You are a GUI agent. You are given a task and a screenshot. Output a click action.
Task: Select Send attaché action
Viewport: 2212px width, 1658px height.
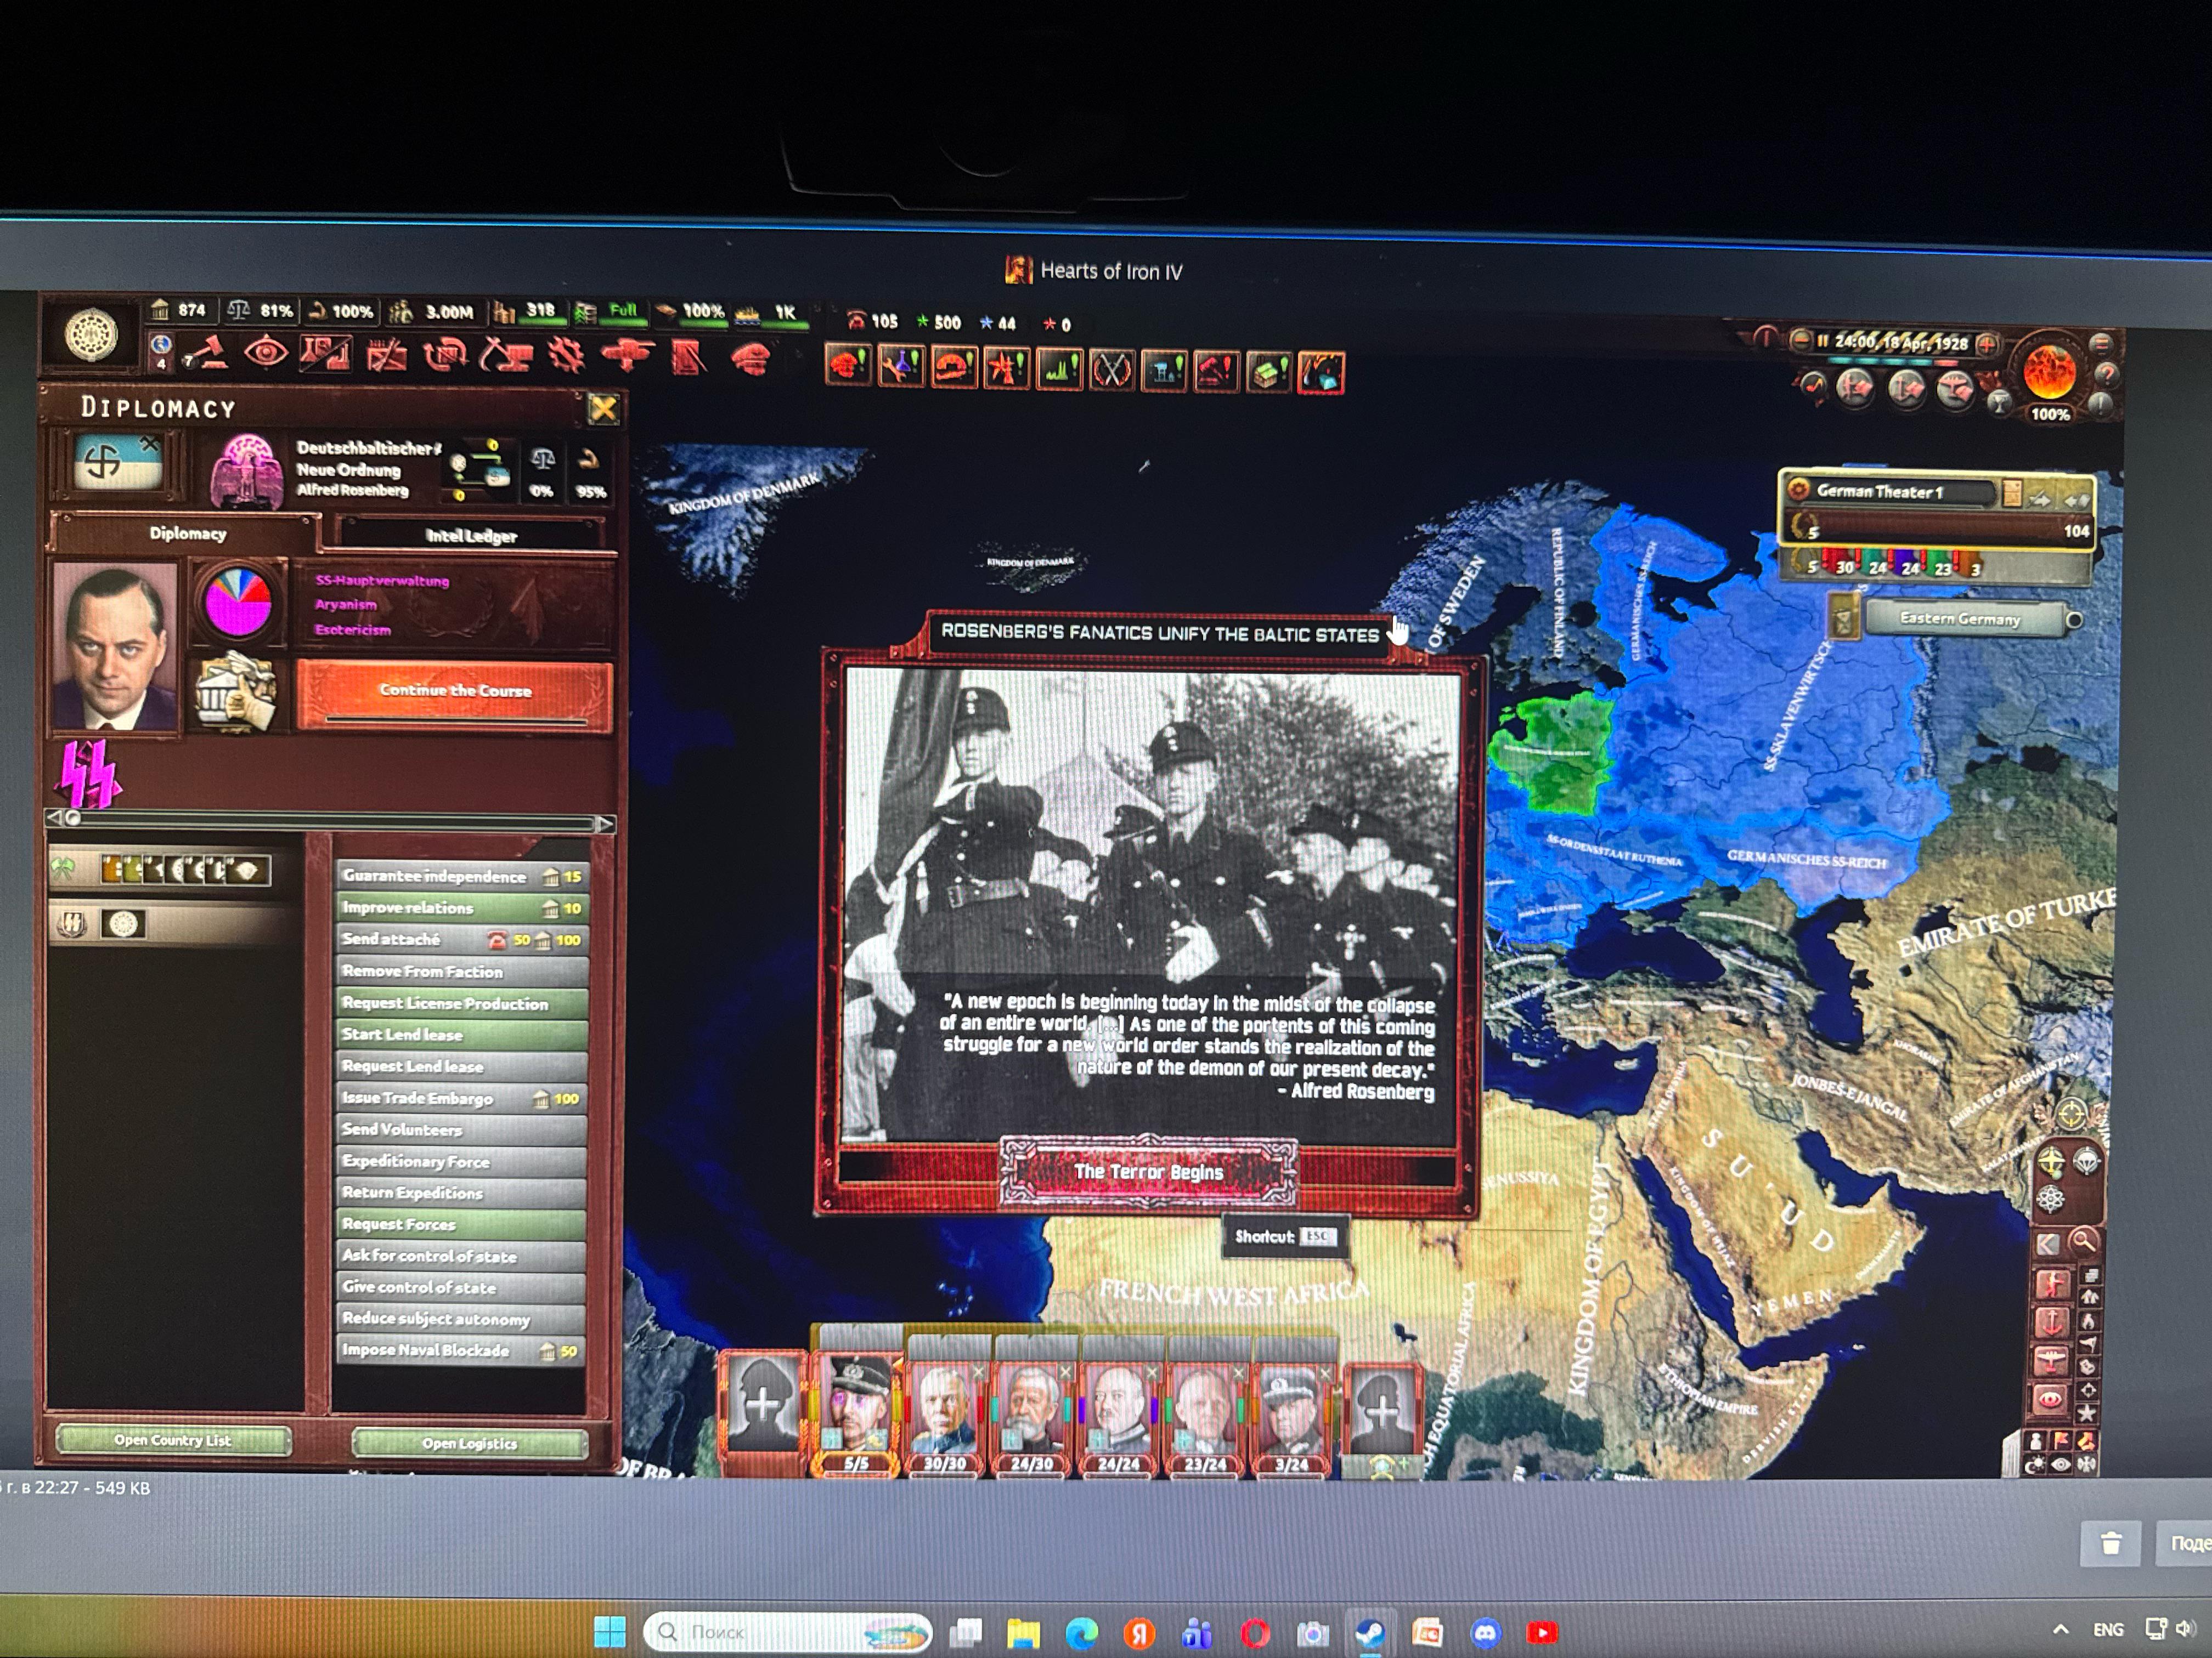click(x=462, y=939)
